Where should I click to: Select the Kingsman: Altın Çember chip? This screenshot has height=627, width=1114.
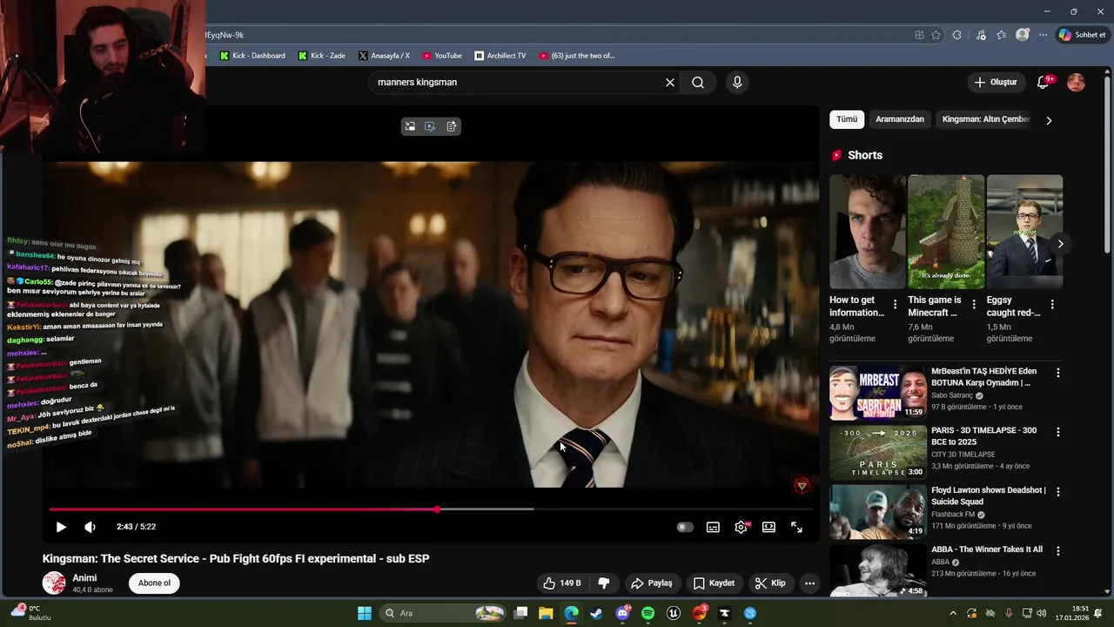(x=985, y=119)
